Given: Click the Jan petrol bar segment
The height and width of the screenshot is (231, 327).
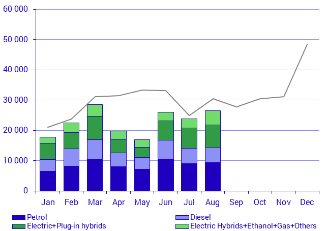Looking at the screenshot, I should point(48,181).
